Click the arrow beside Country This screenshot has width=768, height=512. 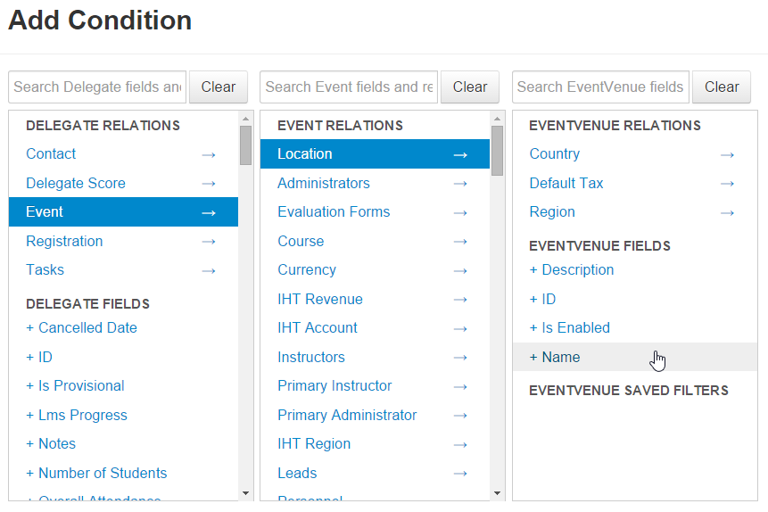click(727, 155)
